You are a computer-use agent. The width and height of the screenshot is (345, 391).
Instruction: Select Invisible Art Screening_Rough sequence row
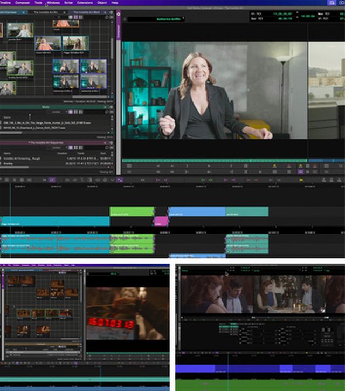[56, 159]
